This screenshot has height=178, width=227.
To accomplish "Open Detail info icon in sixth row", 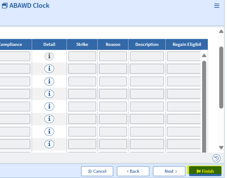I will coord(49,119).
